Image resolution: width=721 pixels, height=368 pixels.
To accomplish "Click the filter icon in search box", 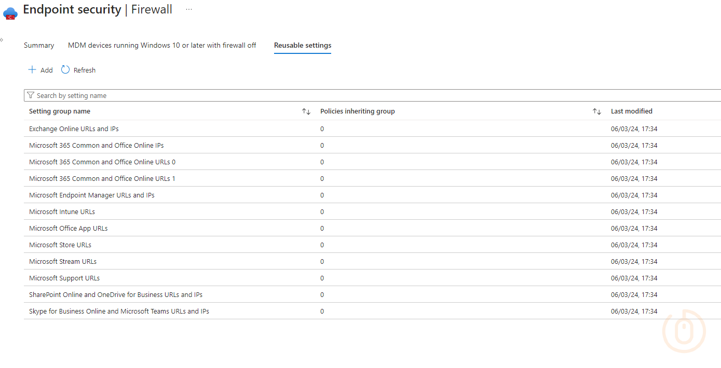I will click(x=31, y=95).
